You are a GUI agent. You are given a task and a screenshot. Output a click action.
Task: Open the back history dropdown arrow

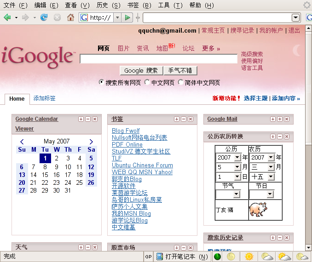[x=16, y=17]
